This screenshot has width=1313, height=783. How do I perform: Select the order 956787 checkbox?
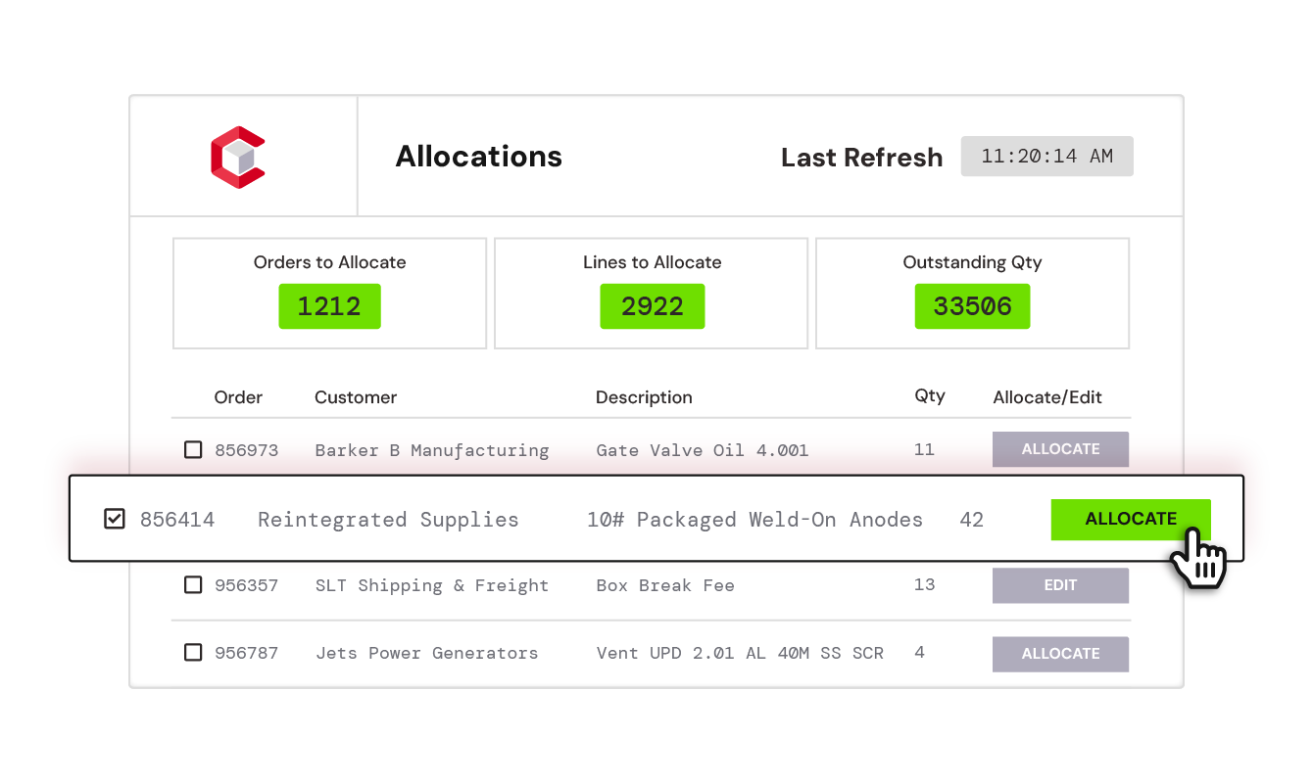pyautogui.click(x=193, y=652)
